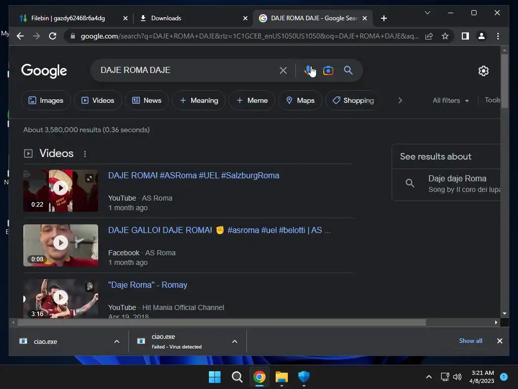The width and height of the screenshot is (518, 389).
Task: Expand options for failed ciao.exe download
Action: 235,341
